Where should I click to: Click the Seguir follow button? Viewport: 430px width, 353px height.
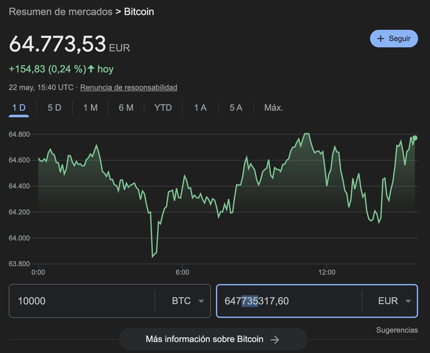[x=394, y=39]
